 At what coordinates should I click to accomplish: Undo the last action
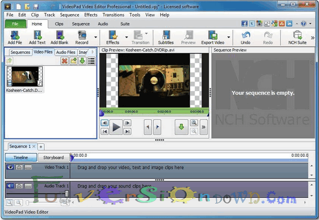tap(246, 38)
